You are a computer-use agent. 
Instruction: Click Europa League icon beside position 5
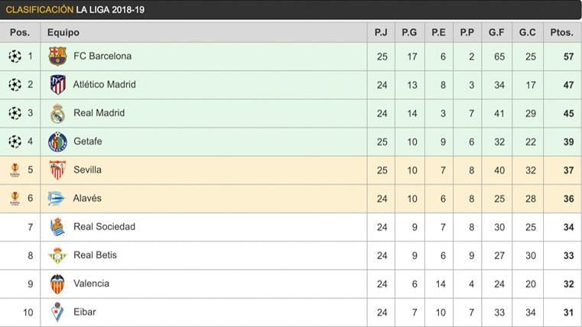pos(15,170)
